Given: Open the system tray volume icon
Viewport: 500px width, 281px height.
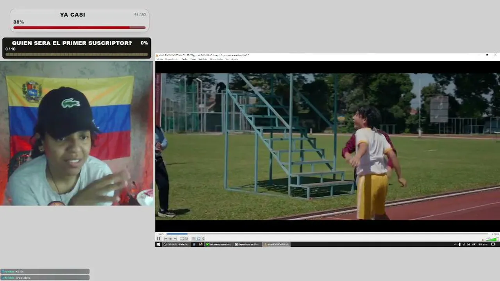Looking at the screenshot, I should point(468,244).
